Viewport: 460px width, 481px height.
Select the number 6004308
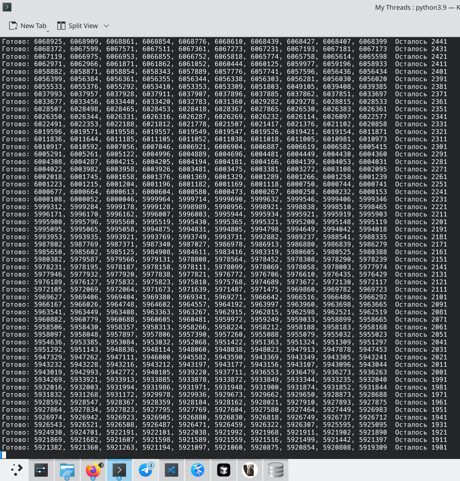coord(48,162)
